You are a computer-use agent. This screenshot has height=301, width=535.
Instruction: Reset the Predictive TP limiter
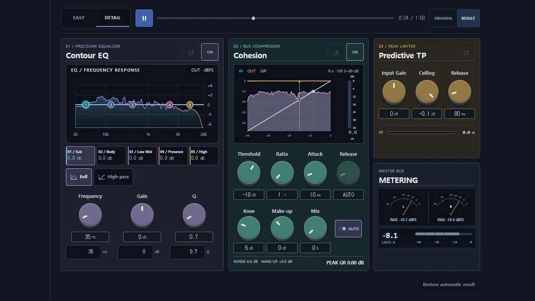coord(466,52)
